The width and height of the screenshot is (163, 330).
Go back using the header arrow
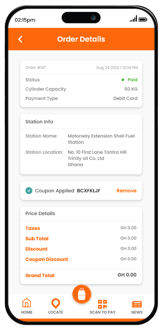coord(20,39)
